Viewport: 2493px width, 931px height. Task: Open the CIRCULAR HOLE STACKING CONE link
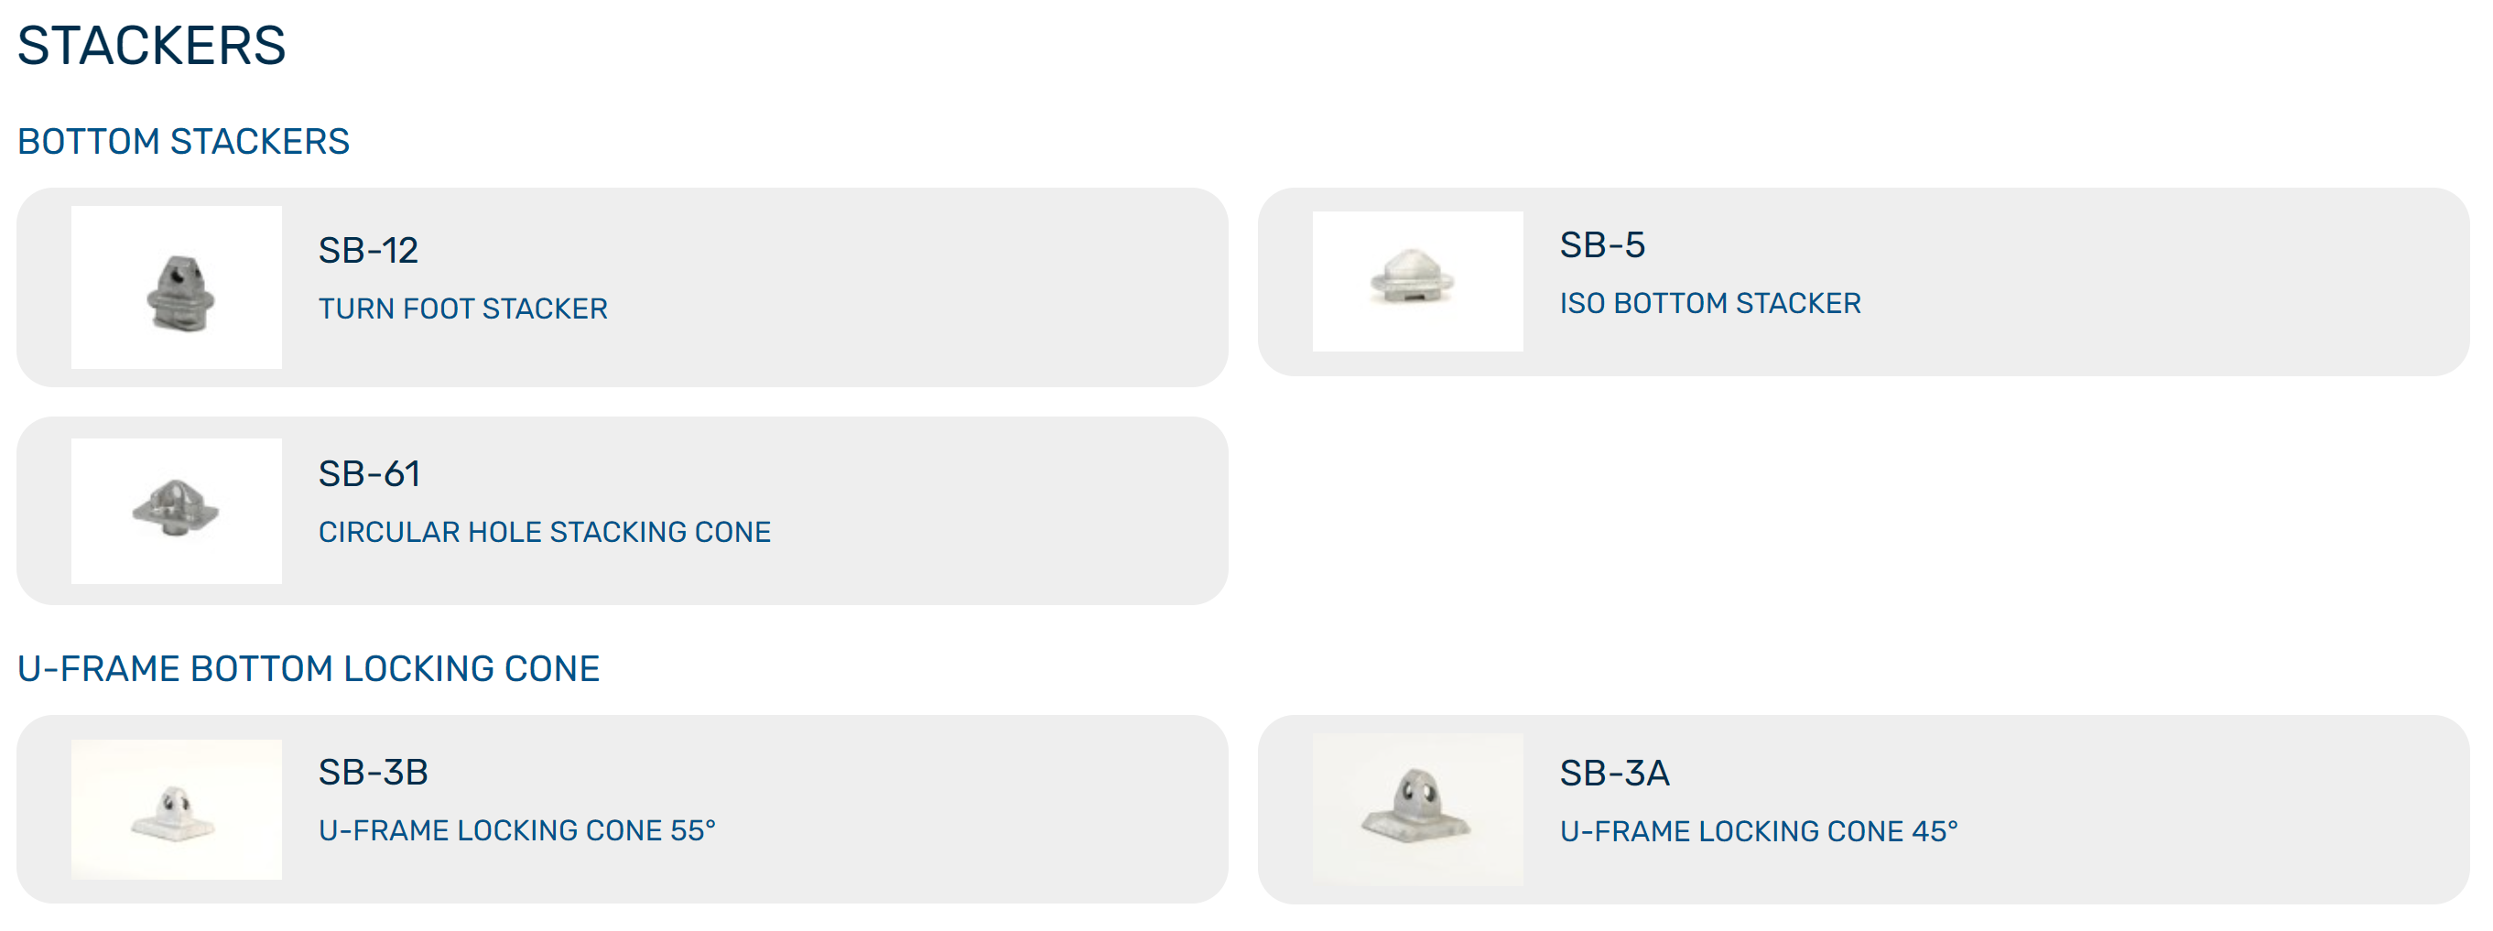click(x=545, y=532)
